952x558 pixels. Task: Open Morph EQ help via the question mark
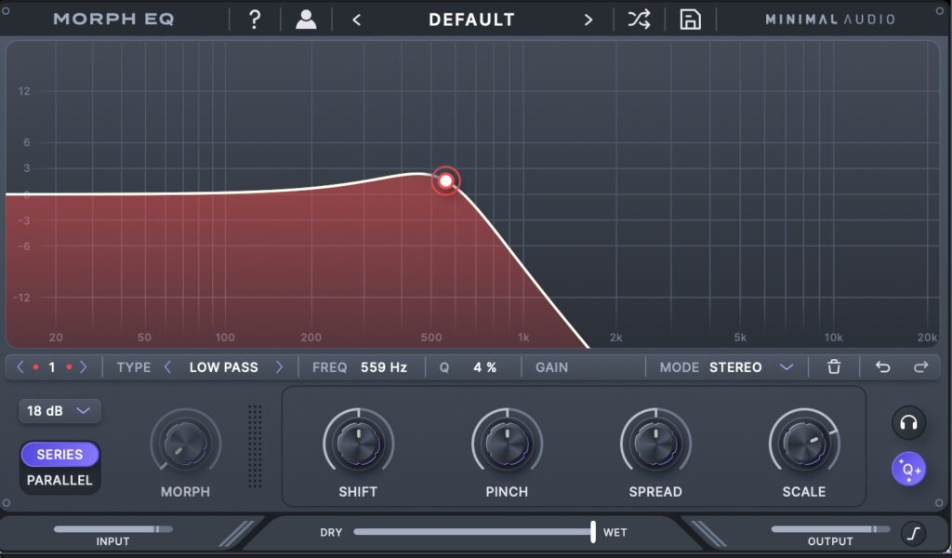coord(254,19)
